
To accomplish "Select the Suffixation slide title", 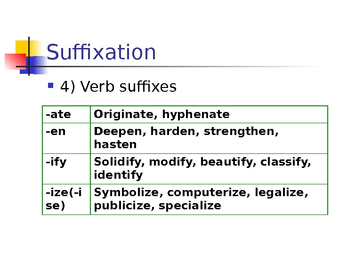I will (101, 52).
